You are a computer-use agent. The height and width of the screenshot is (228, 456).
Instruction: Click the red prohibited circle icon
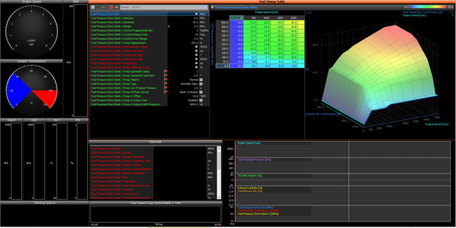(111, 7)
